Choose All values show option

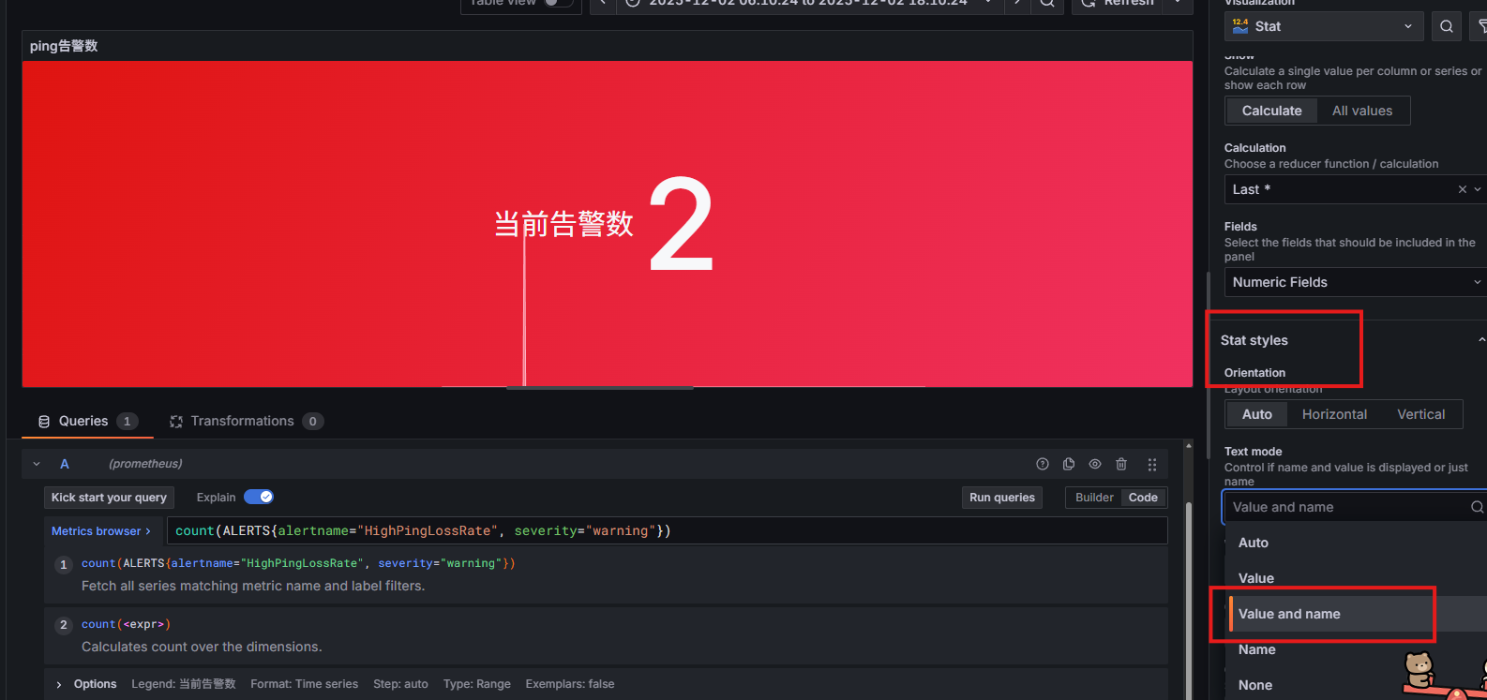coord(1361,111)
